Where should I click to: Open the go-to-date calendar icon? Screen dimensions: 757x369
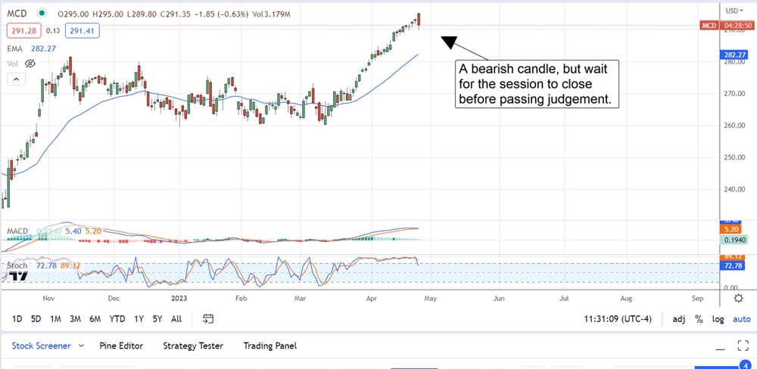208,319
